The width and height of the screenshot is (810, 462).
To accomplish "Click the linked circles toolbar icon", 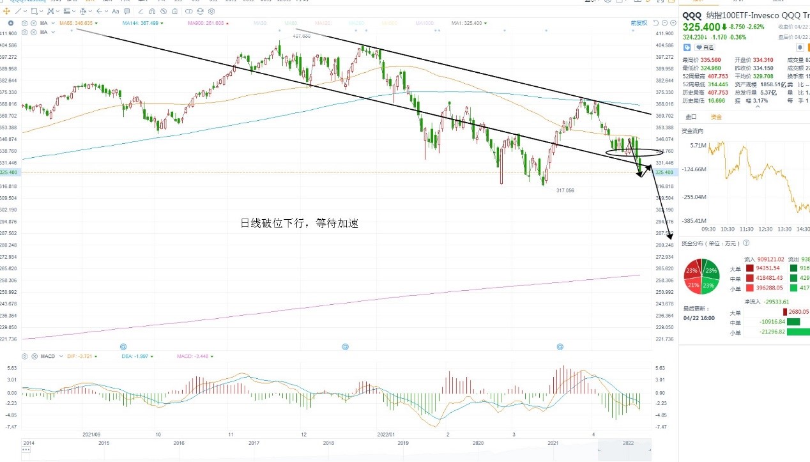I will tap(188, 11).
